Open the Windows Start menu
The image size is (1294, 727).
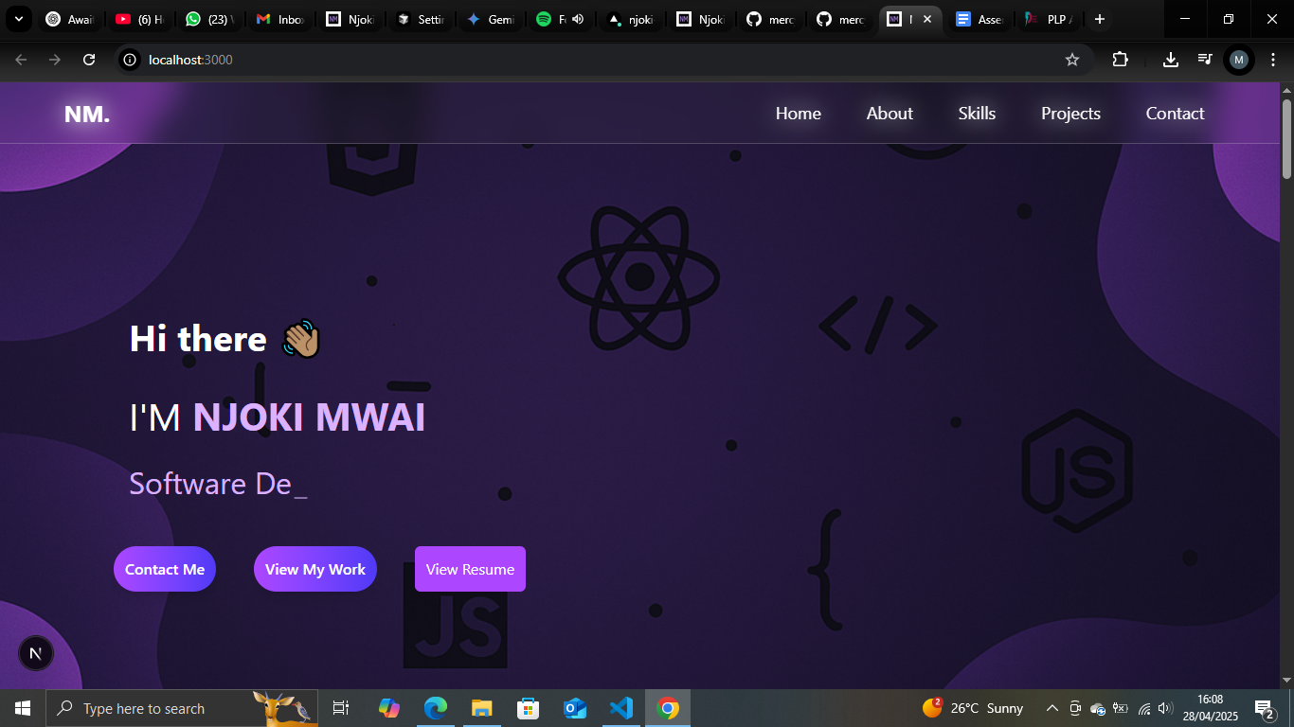tap(23, 708)
